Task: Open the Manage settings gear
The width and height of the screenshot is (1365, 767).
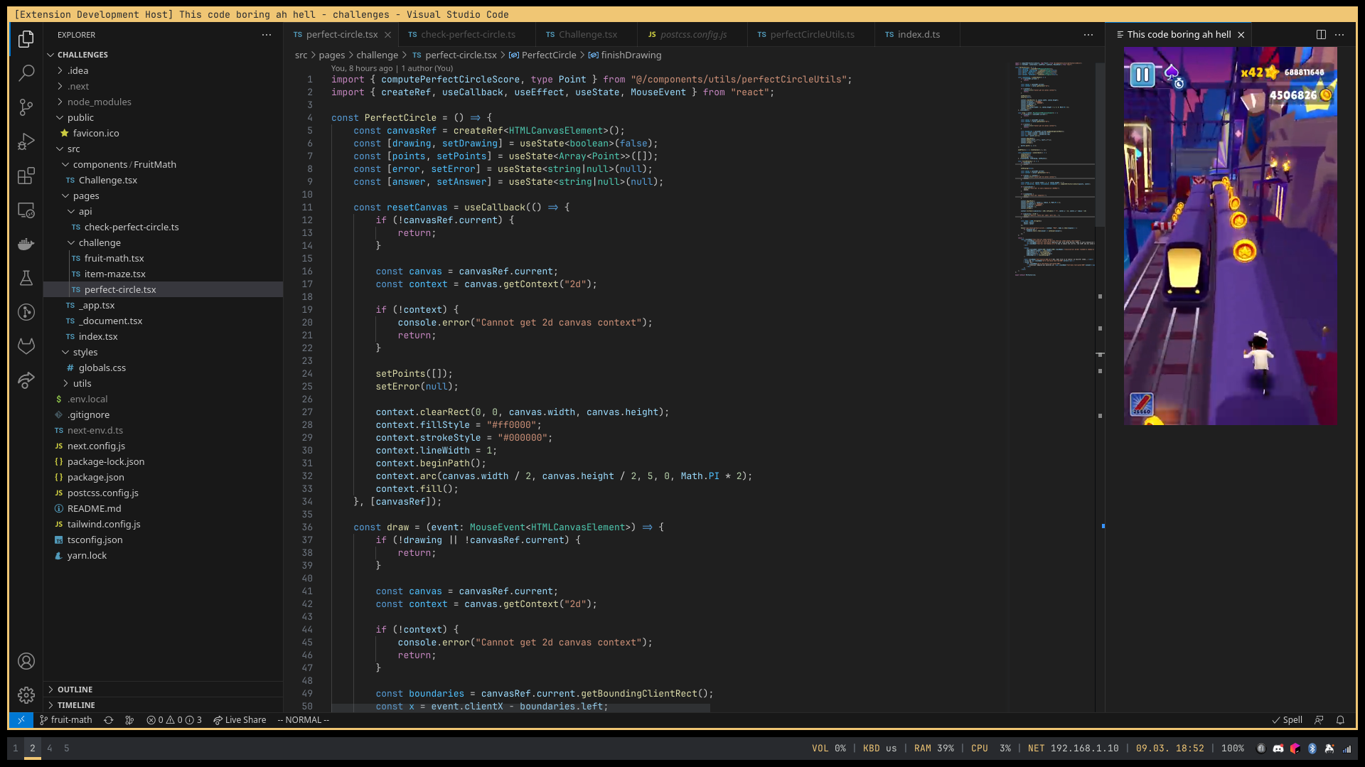Action: (x=26, y=695)
